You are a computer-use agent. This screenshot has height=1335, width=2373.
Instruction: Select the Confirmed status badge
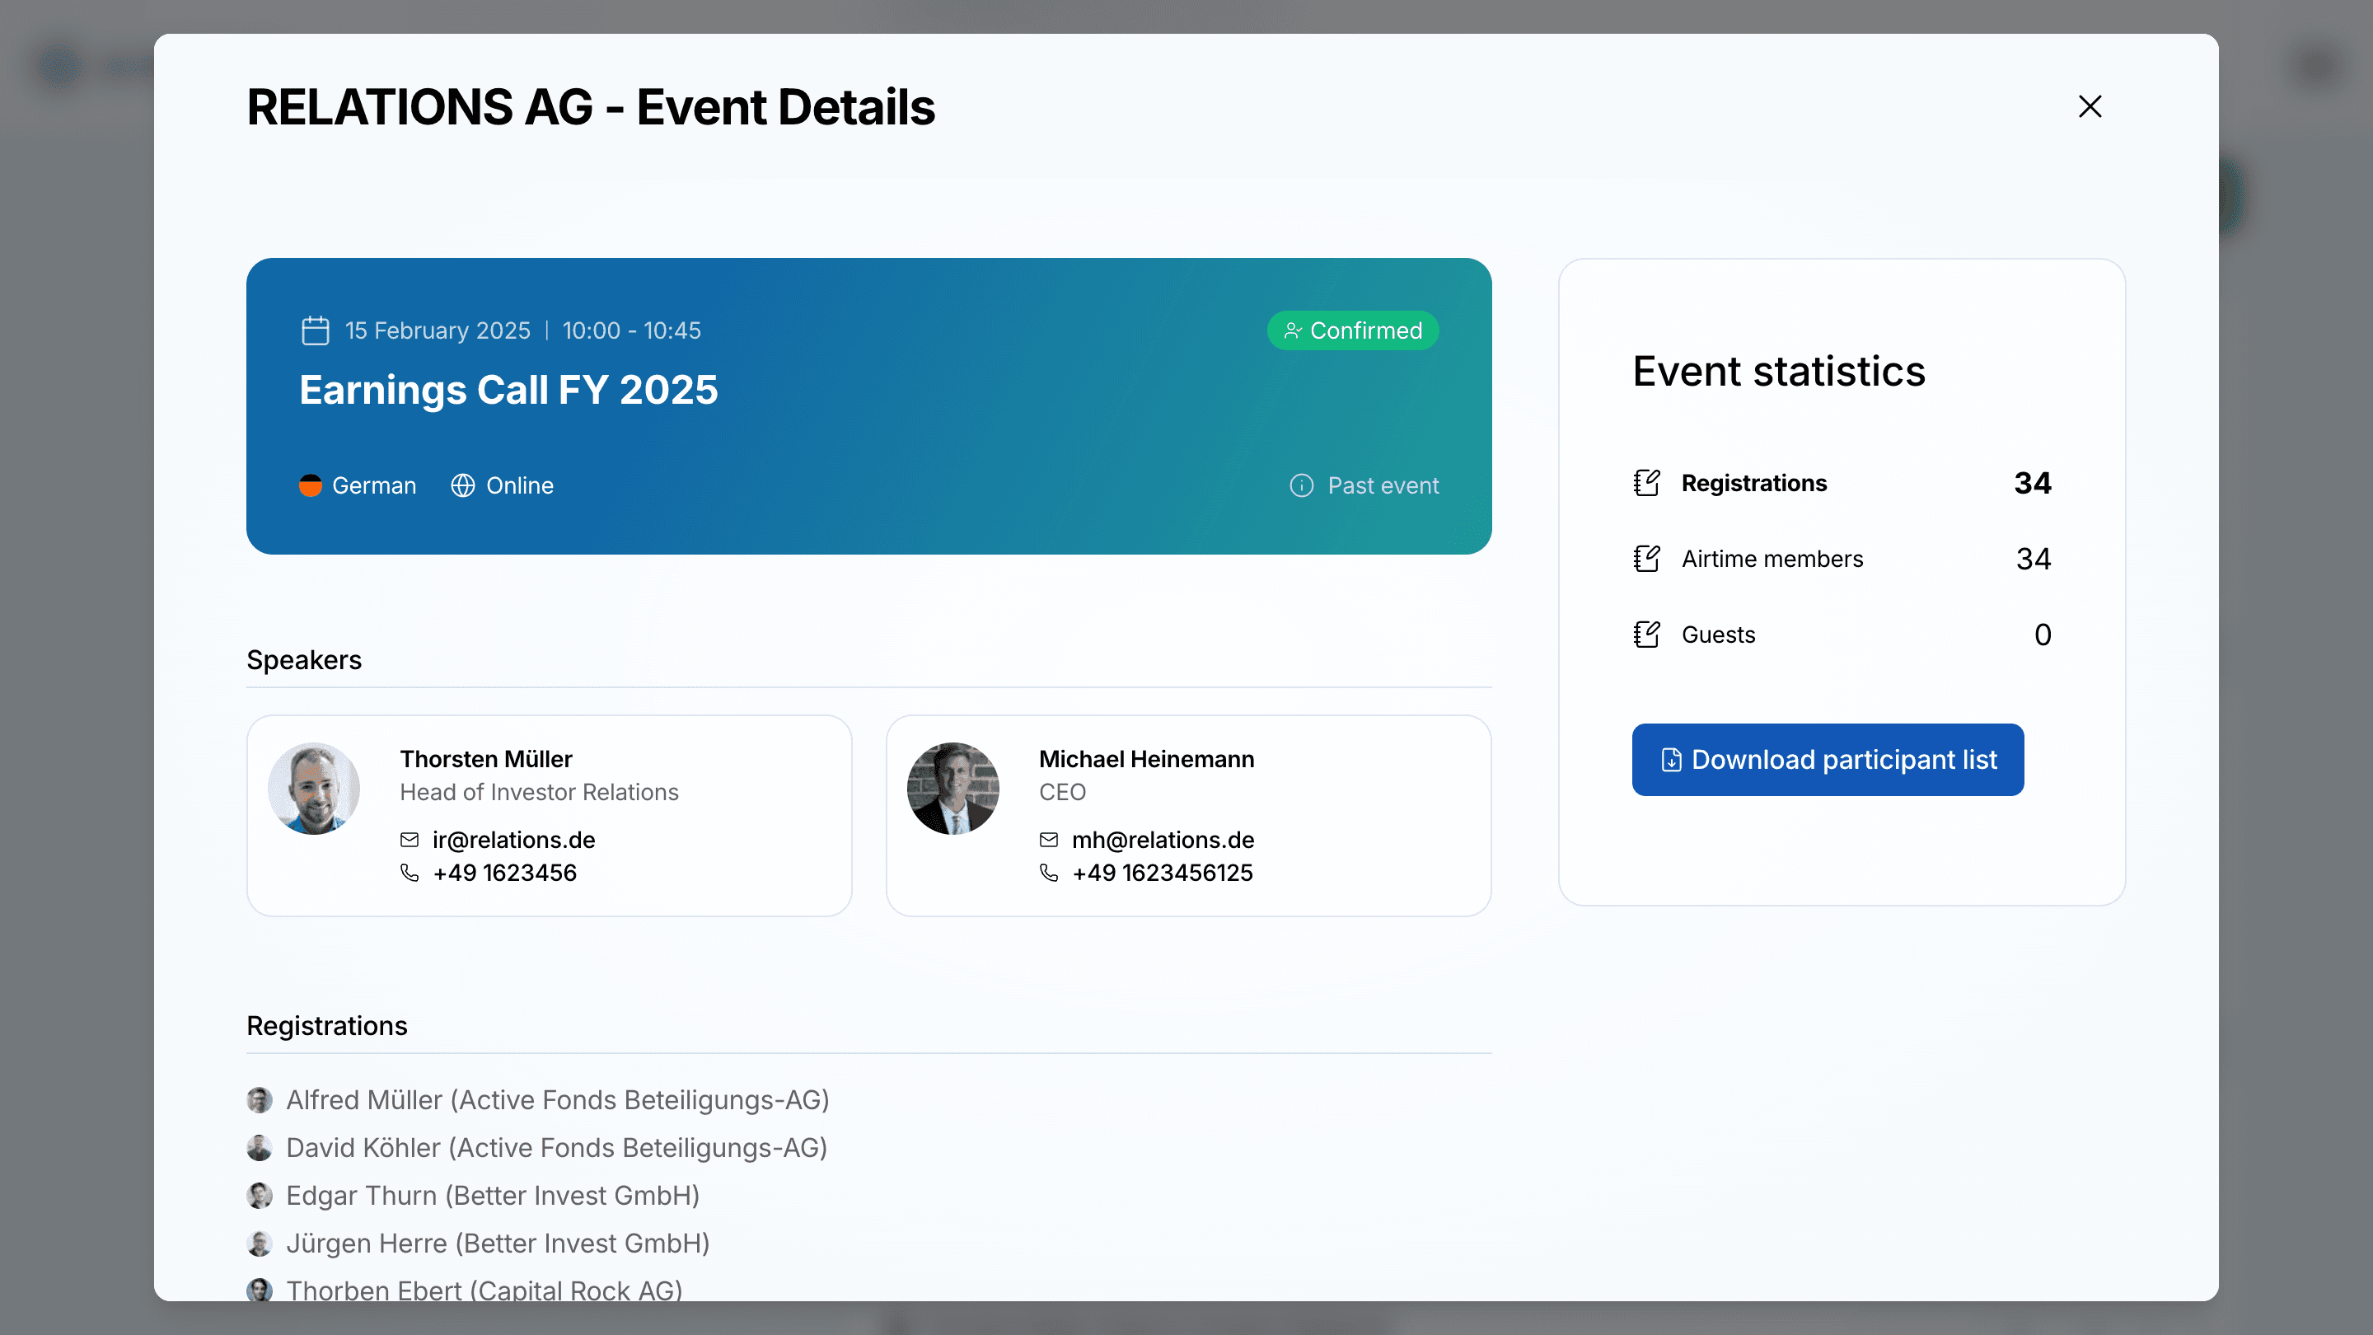coord(1352,330)
